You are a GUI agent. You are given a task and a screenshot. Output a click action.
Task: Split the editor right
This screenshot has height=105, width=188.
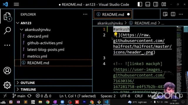click(173, 14)
